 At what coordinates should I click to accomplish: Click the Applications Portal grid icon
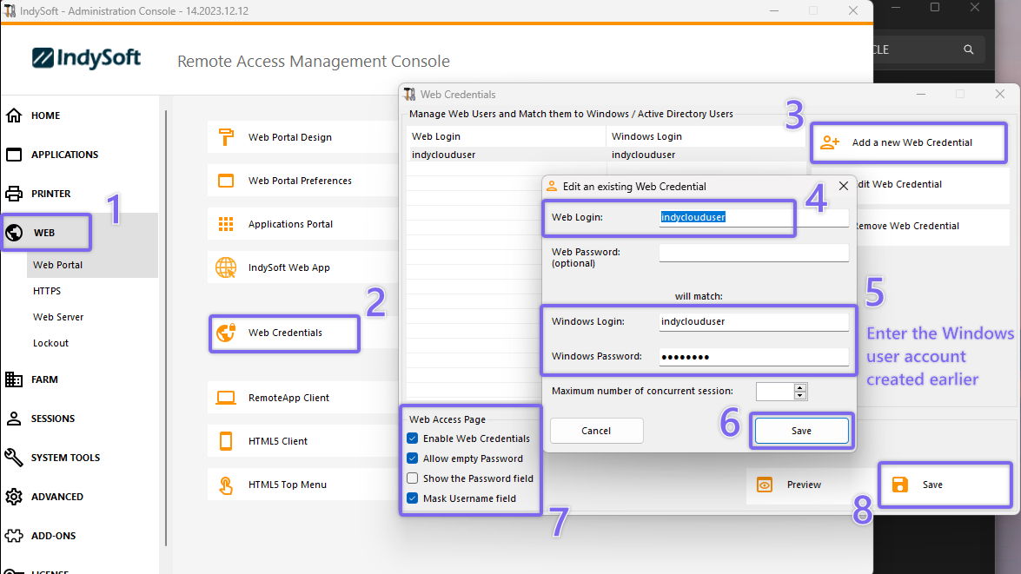click(226, 224)
